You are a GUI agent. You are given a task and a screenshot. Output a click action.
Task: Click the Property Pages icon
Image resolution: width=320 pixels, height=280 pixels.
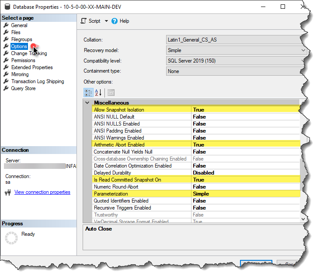click(111, 93)
